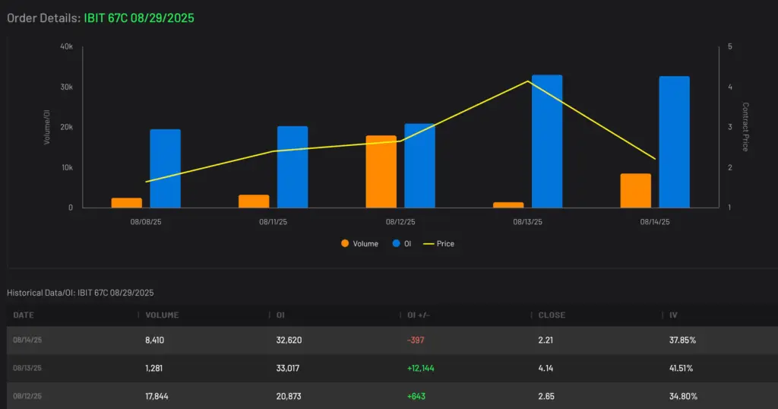Click the 08/12/25 blue OI bar
This screenshot has height=409, width=778.
coord(419,166)
